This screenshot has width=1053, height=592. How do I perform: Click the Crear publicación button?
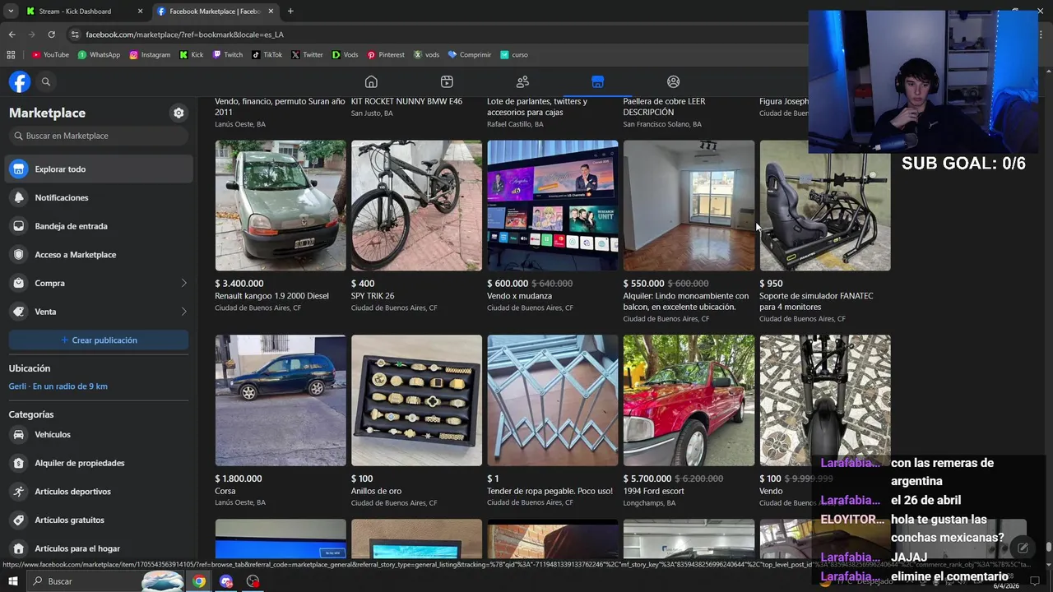pyautogui.click(x=99, y=340)
